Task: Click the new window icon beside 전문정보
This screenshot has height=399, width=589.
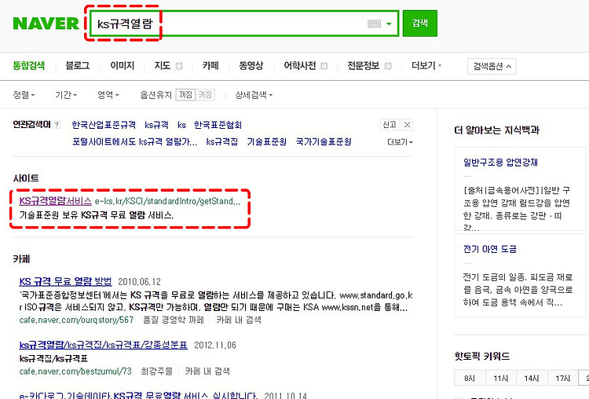Action: [x=389, y=66]
